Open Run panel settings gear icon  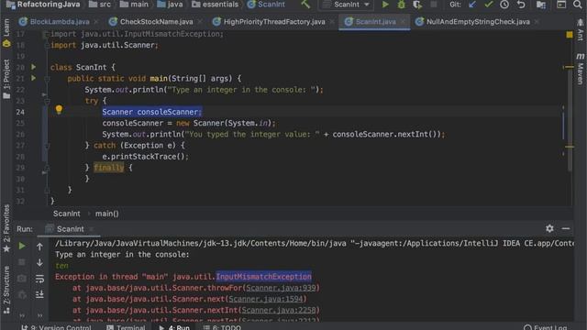pos(549,228)
